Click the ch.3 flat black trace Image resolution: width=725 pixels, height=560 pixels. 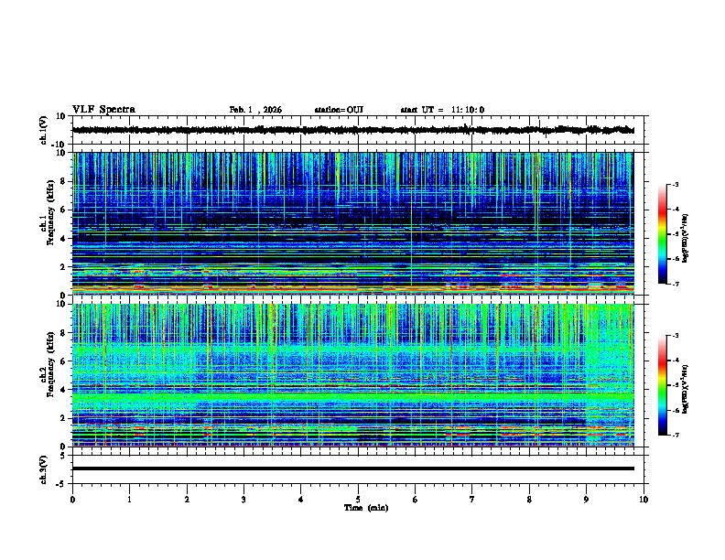352,468
